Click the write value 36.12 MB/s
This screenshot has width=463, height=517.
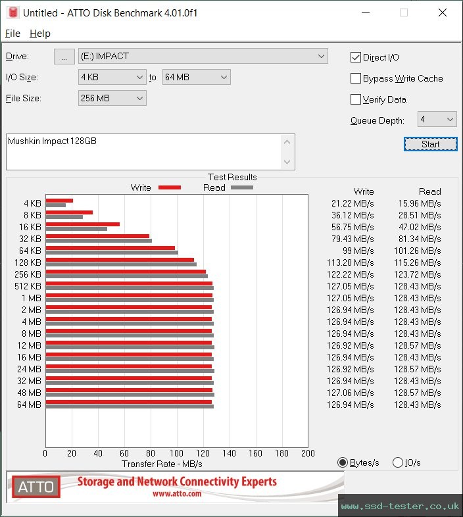pos(353,215)
